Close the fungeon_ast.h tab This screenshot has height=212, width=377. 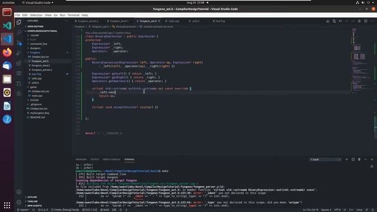click(159, 21)
